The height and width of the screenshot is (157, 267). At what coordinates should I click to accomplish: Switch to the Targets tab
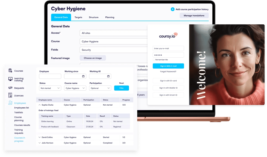pyautogui.click(x=78, y=17)
